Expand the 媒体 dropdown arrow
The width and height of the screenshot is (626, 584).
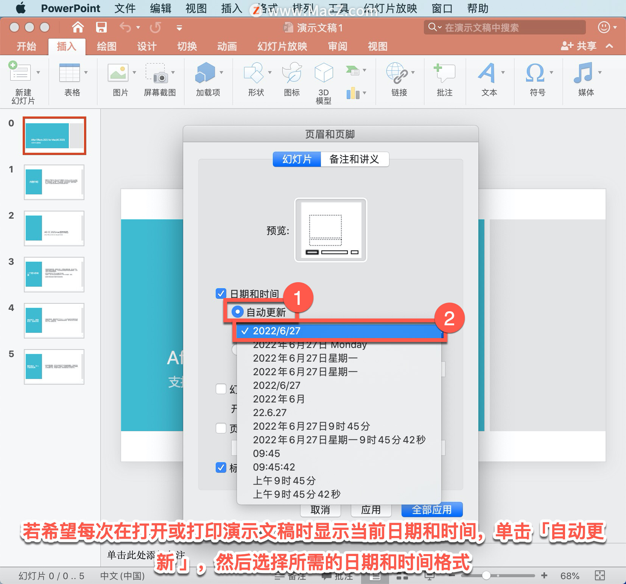coord(600,72)
